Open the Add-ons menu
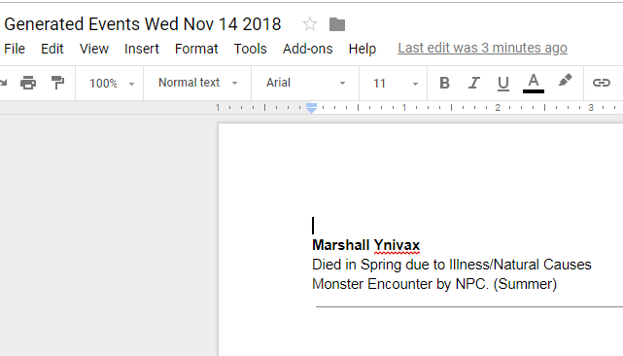Image resolution: width=623 pixels, height=356 pixels. click(x=307, y=49)
